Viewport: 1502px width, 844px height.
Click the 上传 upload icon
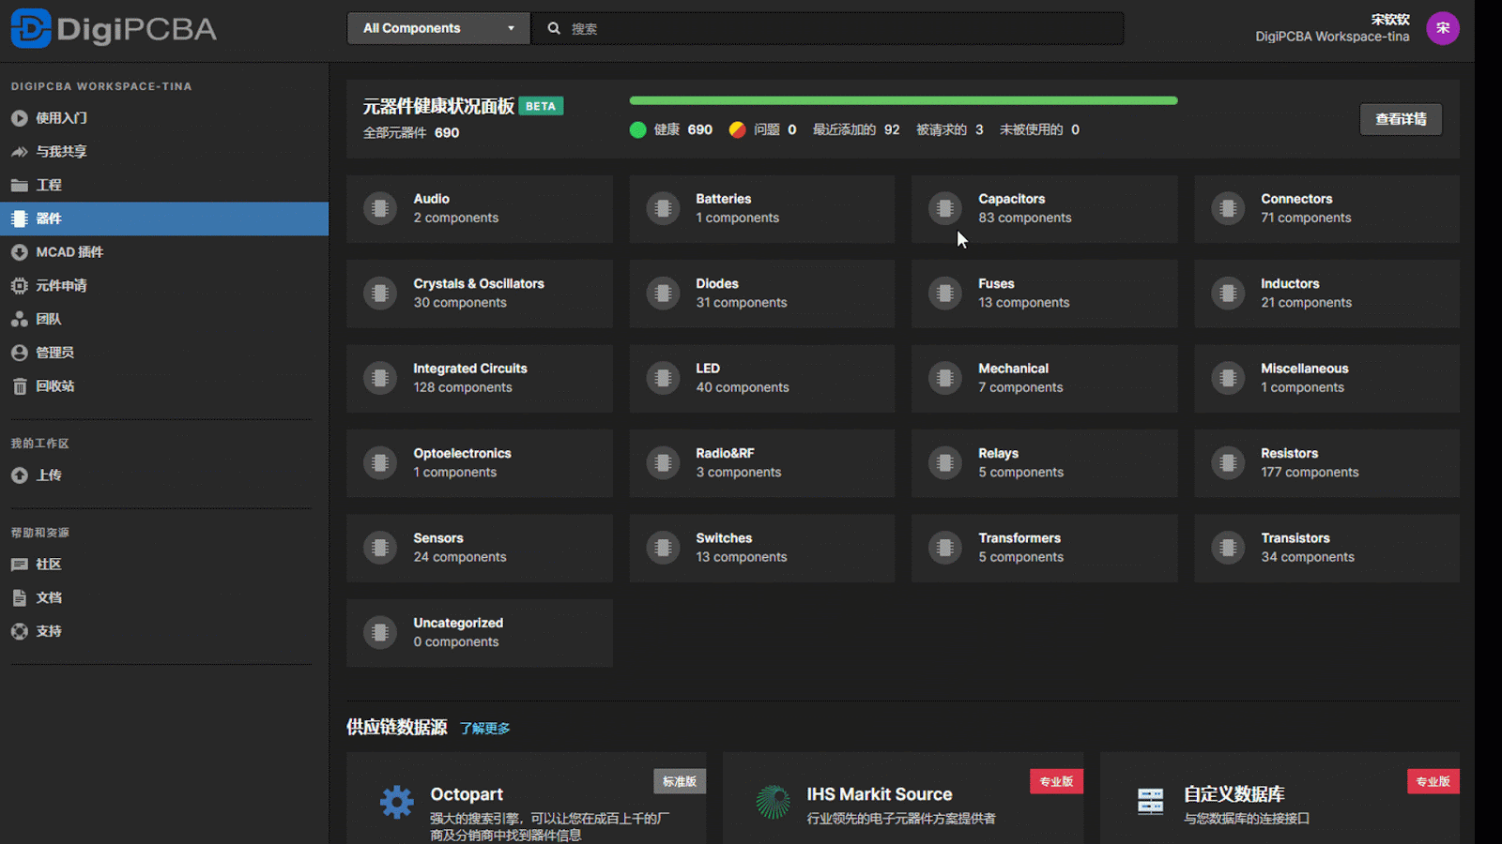[19, 475]
